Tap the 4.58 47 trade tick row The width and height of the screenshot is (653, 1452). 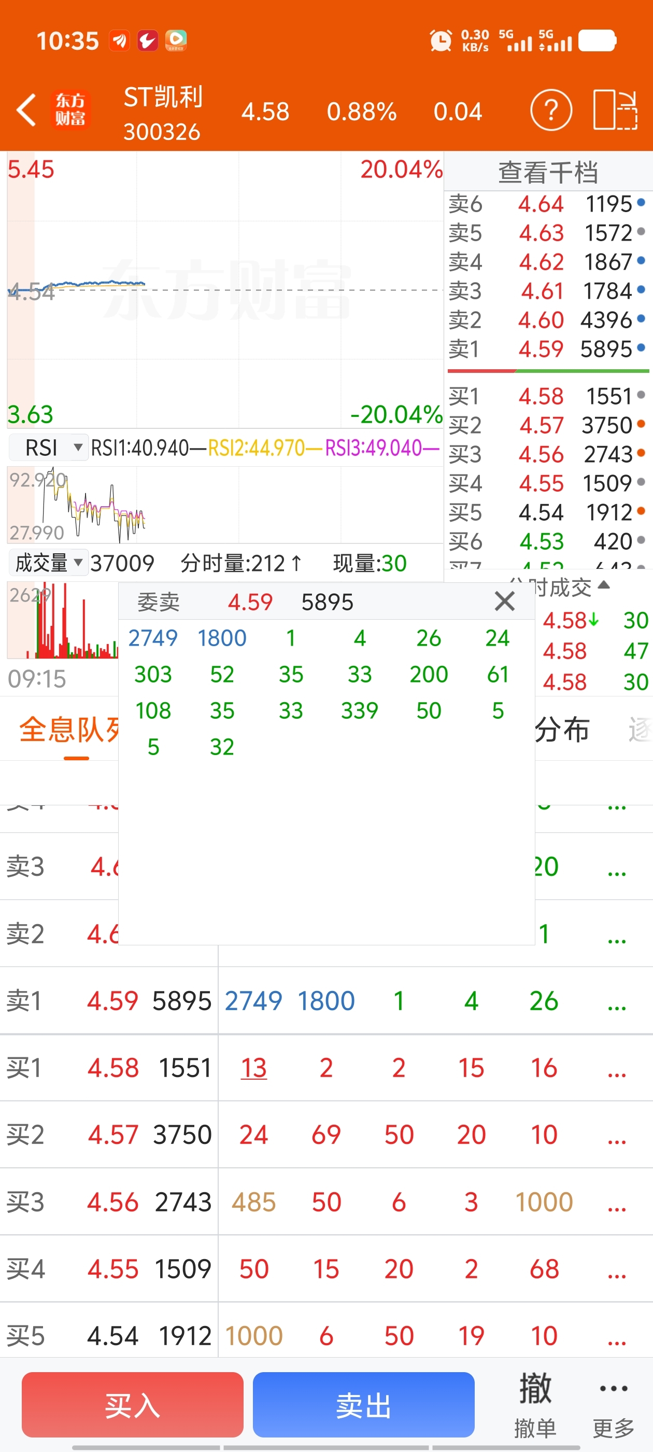pos(594,652)
